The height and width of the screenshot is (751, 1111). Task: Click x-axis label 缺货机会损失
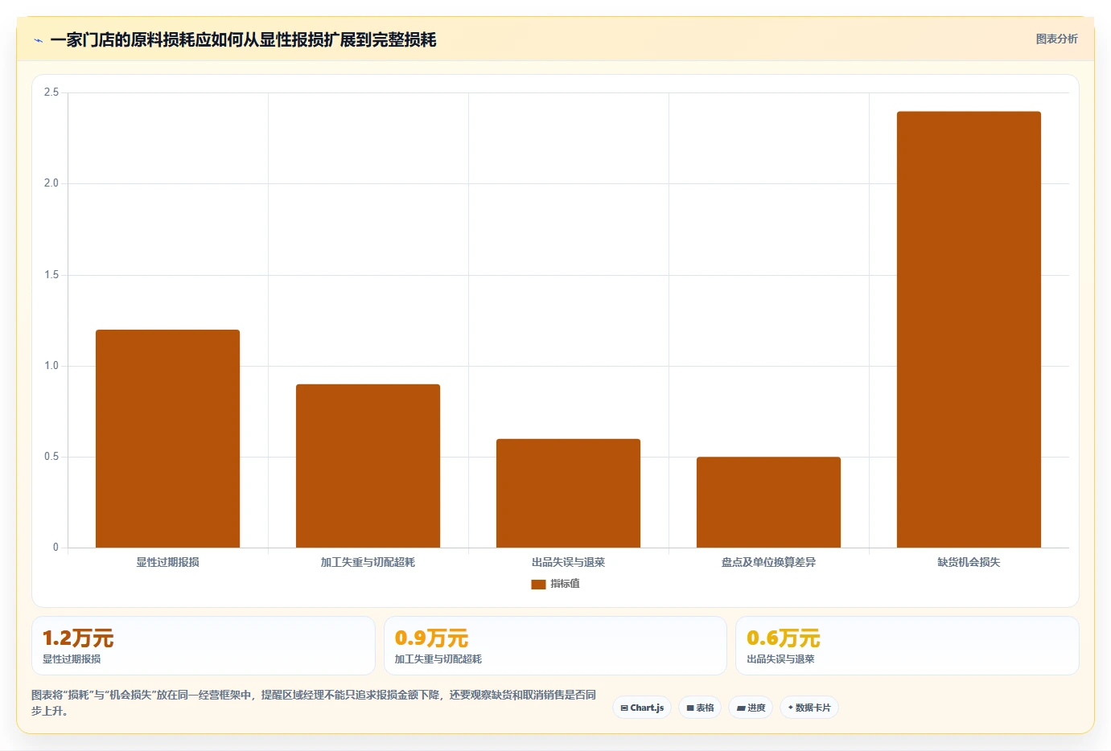(969, 562)
